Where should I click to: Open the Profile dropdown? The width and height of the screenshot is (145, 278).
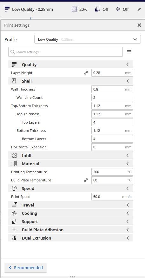(x=88, y=39)
